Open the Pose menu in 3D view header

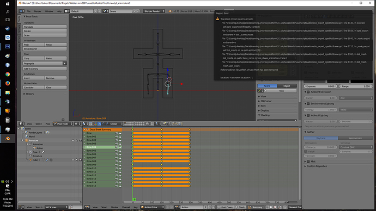pyautogui.click(x=48, y=123)
